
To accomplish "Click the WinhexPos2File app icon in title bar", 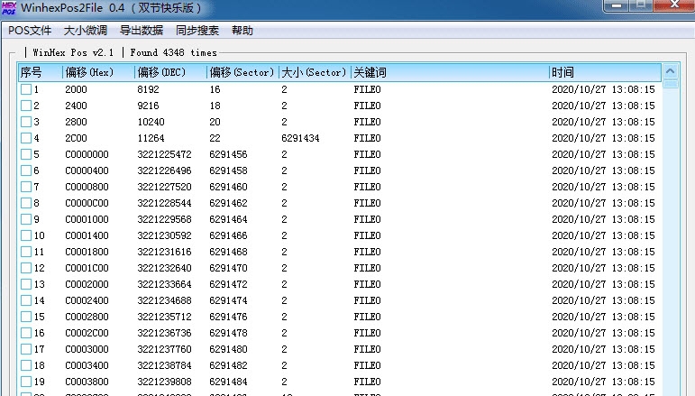I will coord(10,8).
